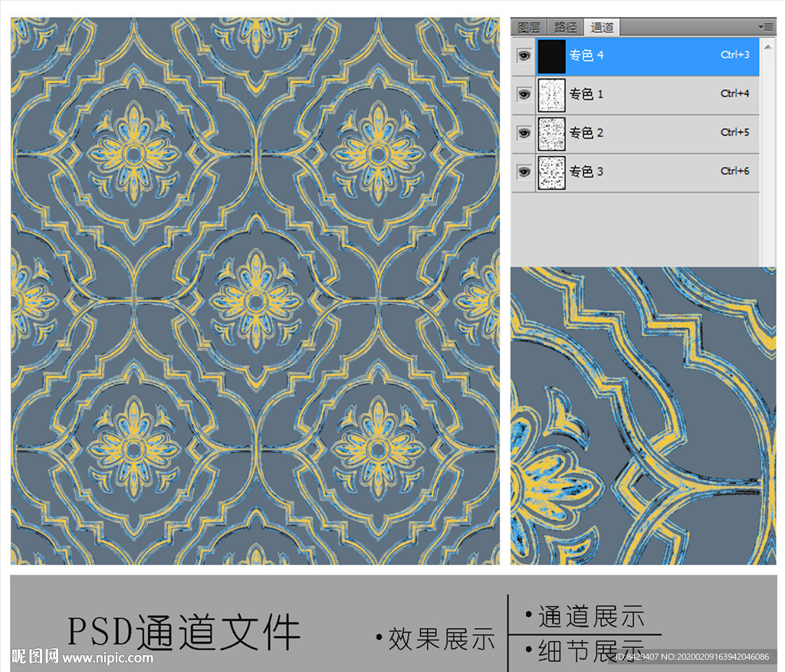
Task: Toggle visibility of 专色 3 channel
Action: coord(524,172)
